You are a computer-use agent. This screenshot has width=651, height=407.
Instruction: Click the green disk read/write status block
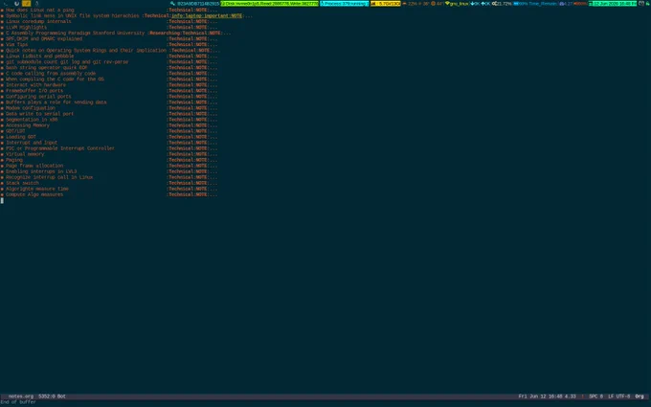[x=269, y=3]
